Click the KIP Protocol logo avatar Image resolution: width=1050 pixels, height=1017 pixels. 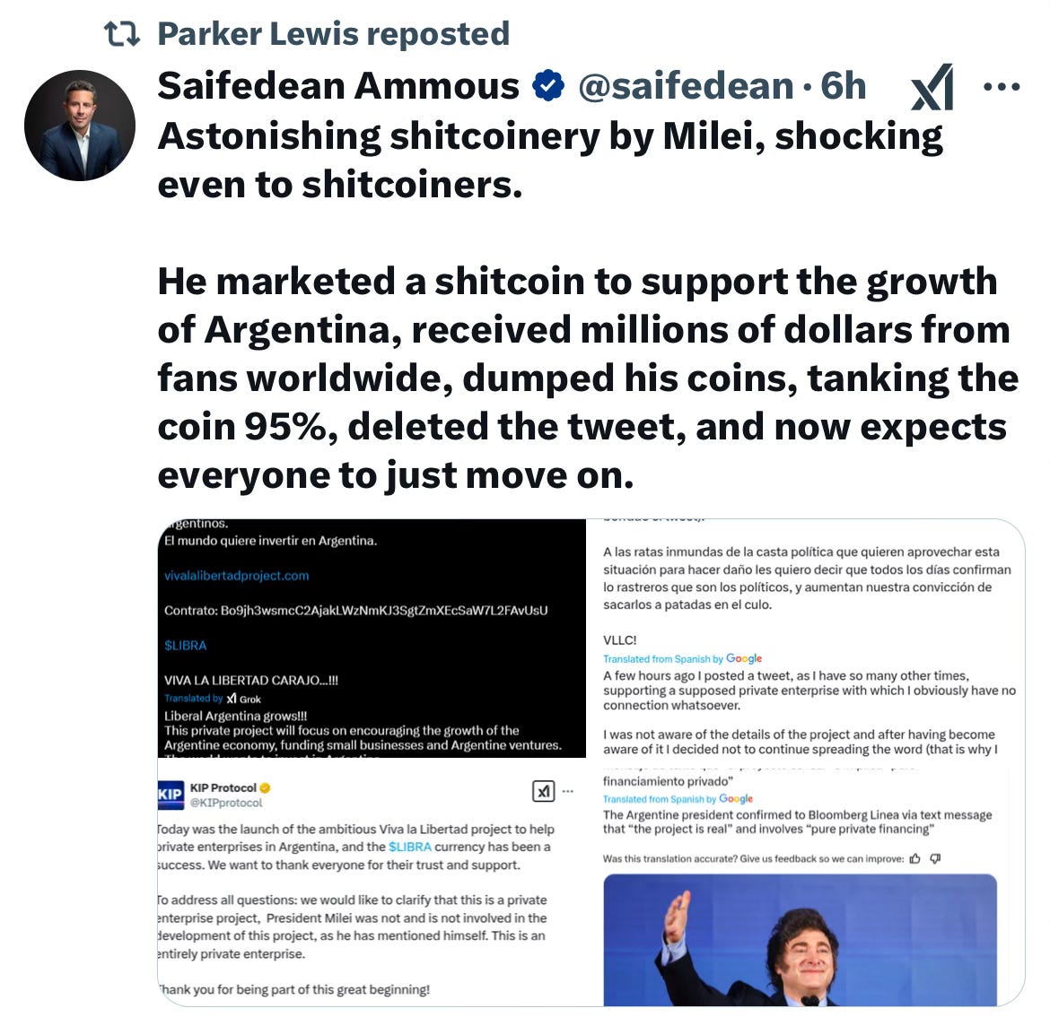171,795
